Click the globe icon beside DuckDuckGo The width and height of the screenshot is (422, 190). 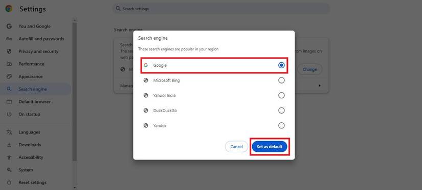tap(146, 111)
